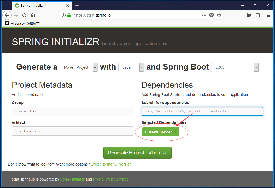Save page to Pocket
275x188 pixels.
212,15
